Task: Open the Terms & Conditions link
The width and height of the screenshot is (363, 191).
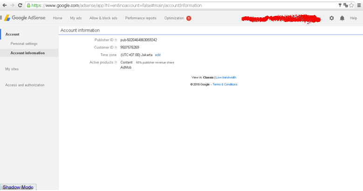Action: click(225, 85)
